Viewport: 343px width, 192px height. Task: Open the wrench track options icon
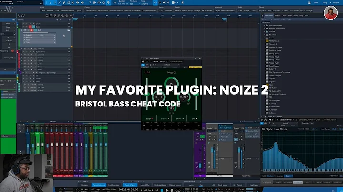tap(19, 16)
